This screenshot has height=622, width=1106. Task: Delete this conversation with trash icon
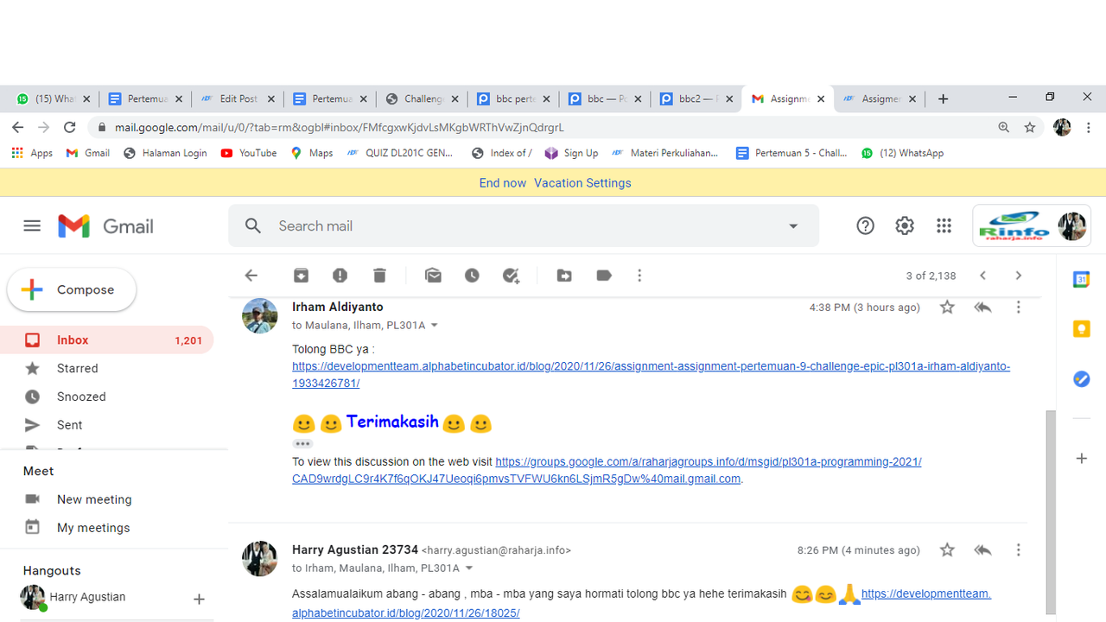379,276
